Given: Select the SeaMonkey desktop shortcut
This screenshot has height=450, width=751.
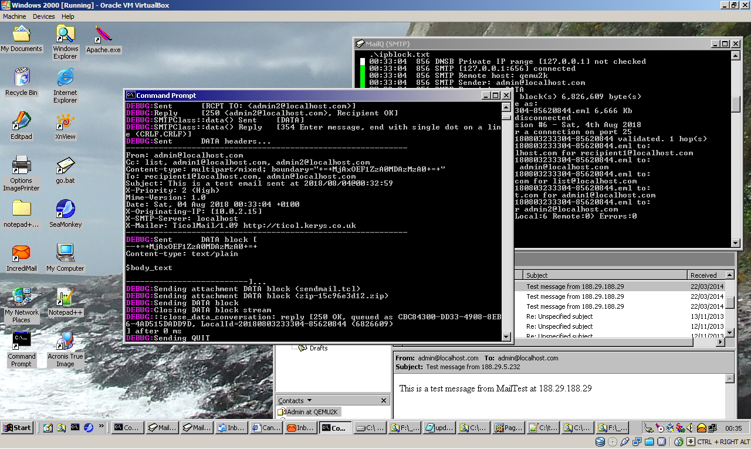Looking at the screenshot, I should pyautogui.click(x=65, y=214).
